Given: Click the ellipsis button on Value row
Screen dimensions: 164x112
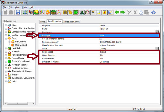Looking at the screenshot, I should (157, 49).
